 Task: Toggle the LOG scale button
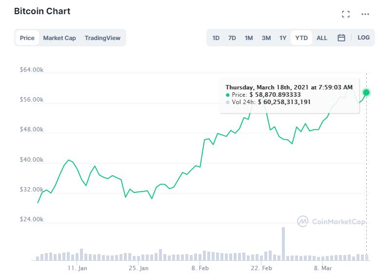[363, 38]
